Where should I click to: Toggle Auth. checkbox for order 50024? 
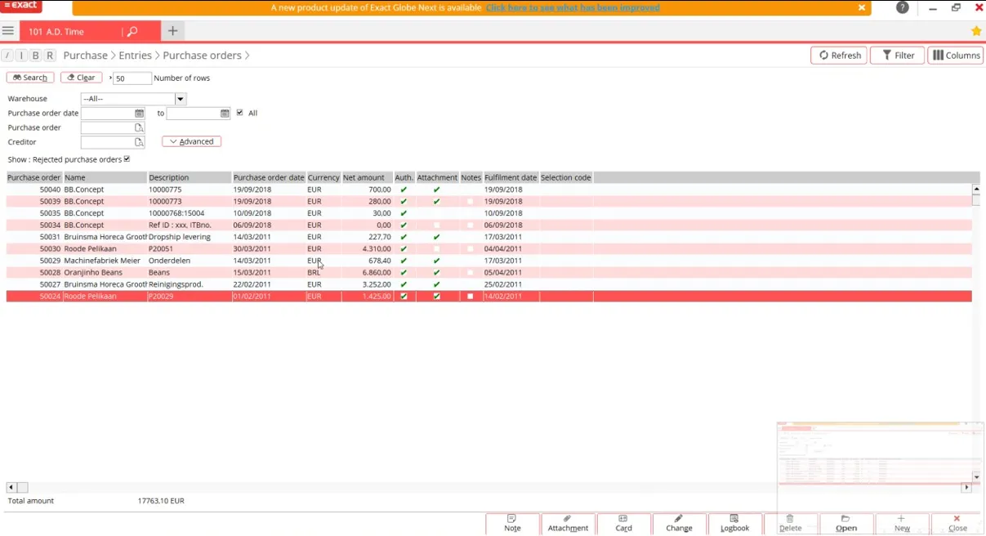(x=404, y=297)
